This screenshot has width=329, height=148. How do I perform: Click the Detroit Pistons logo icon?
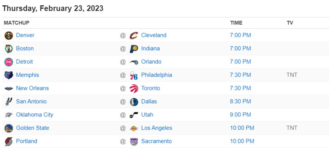point(9,62)
